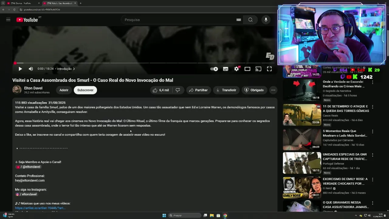Viewport: 389px width, 219px height.
Task: Open Elton Davel channel name link
Action: 33,88
